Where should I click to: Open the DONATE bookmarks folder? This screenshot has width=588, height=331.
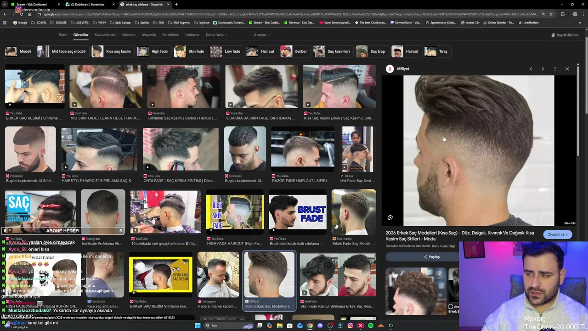pyautogui.click(x=58, y=23)
